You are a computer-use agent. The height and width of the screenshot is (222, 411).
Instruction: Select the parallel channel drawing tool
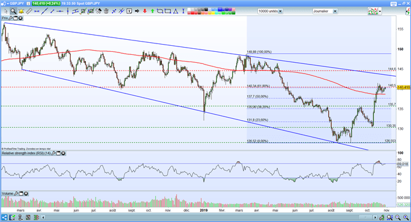click(x=76, y=11)
